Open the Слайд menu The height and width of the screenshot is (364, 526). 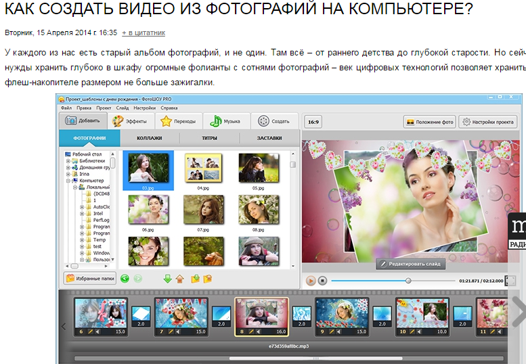[123, 108]
